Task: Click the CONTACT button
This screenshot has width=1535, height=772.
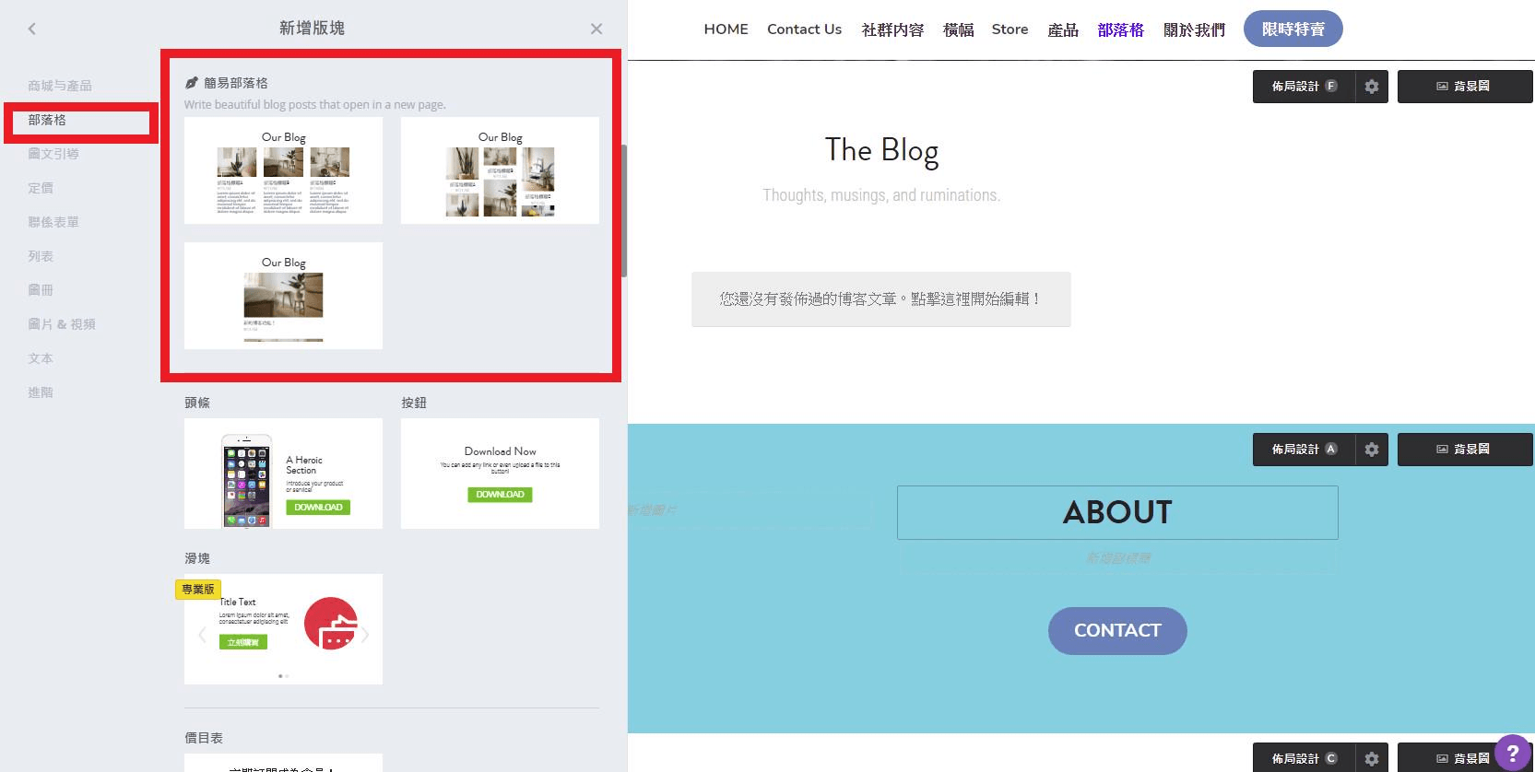Action: [1117, 631]
